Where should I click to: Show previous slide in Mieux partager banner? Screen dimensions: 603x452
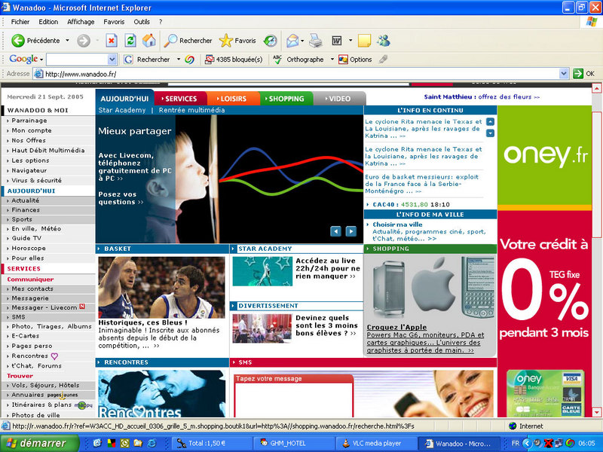[x=335, y=231]
